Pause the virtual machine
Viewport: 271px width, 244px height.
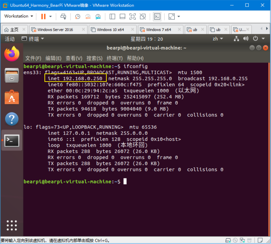[43, 16]
